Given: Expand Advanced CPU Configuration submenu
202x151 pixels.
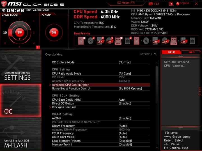Looking at the screenshot, I should pyautogui.click(x=101, y=85).
